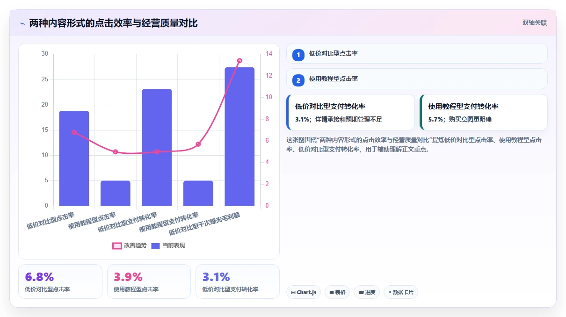This screenshot has width=566, height=317.
Task: Click the highest trend line data point
Action: pyautogui.click(x=239, y=61)
